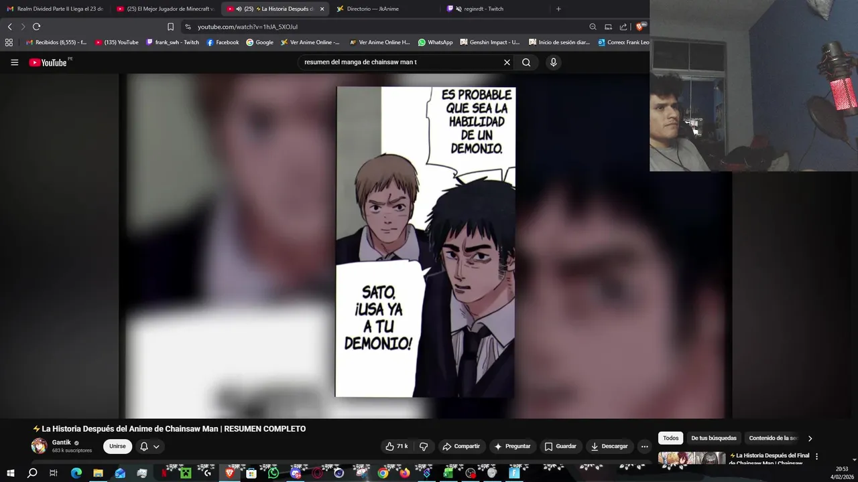Open Facebook bookmark
The image size is (858, 482).
coord(223,42)
